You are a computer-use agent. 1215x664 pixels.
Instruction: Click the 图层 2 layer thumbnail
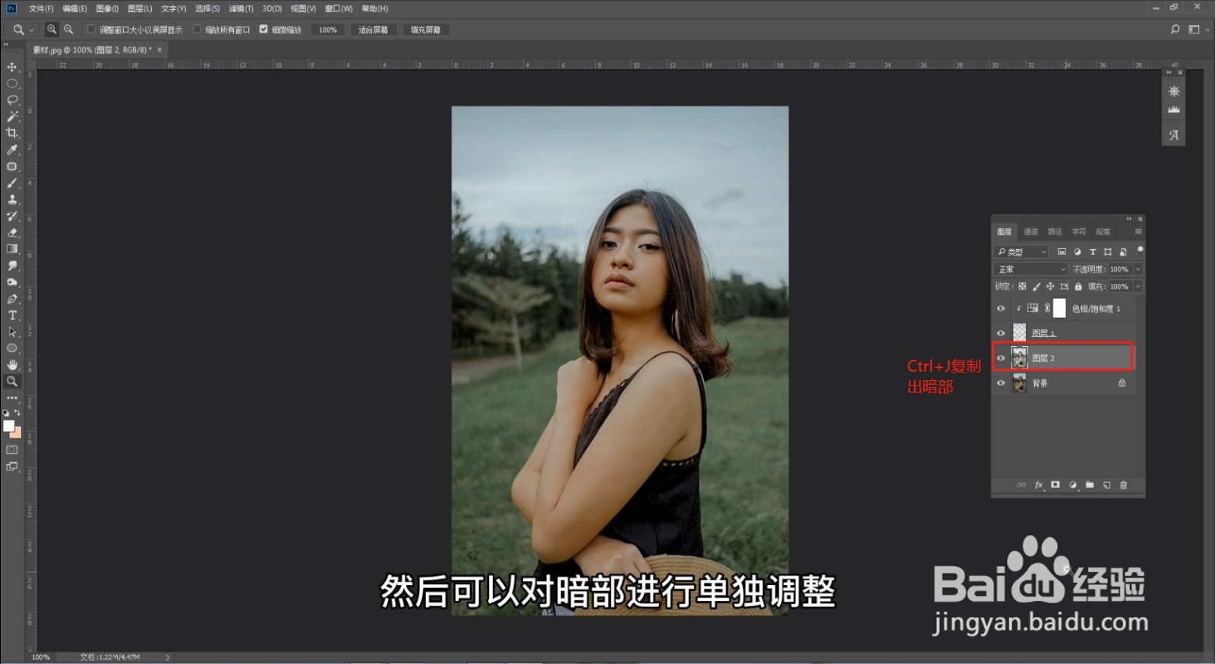tap(1019, 357)
